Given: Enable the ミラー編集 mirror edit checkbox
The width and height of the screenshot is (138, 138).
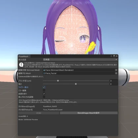Looking at the screenshot, I should (x=44, y=90).
